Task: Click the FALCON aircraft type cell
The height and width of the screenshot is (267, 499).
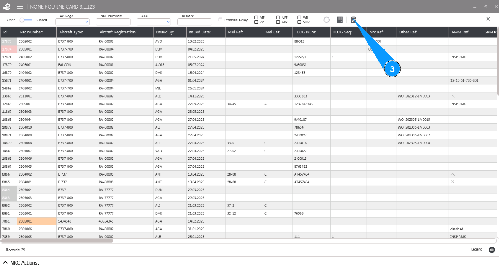Action: pyautogui.click(x=77, y=65)
